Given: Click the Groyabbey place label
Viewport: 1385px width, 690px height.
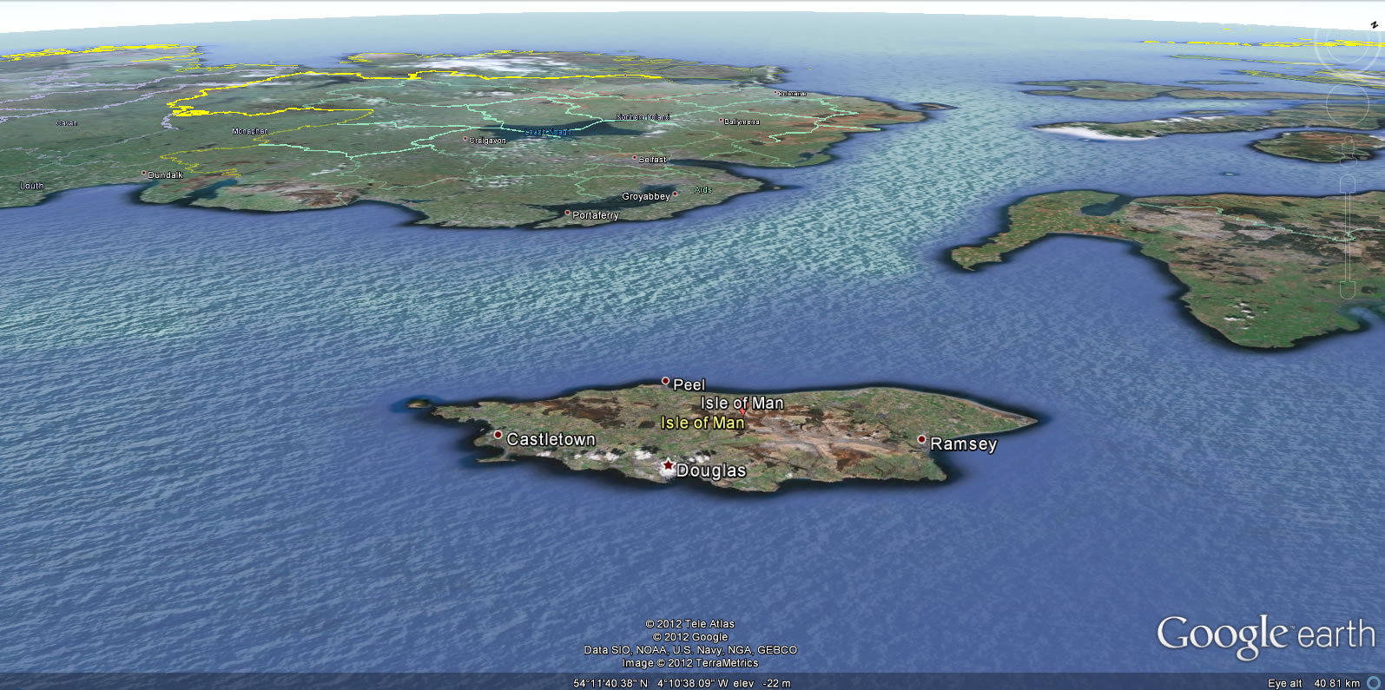Looking at the screenshot, I should pyautogui.click(x=645, y=197).
